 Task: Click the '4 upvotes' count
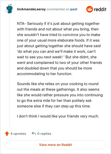pyautogui.click(x=18, y=134)
